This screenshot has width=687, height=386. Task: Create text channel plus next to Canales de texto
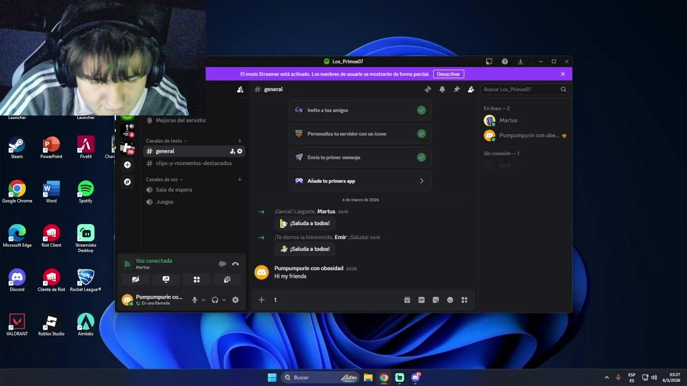pyautogui.click(x=239, y=141)
